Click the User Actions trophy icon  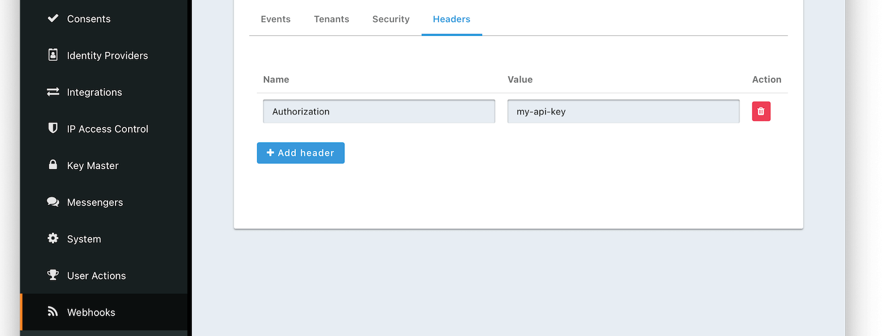click(52, 275)
